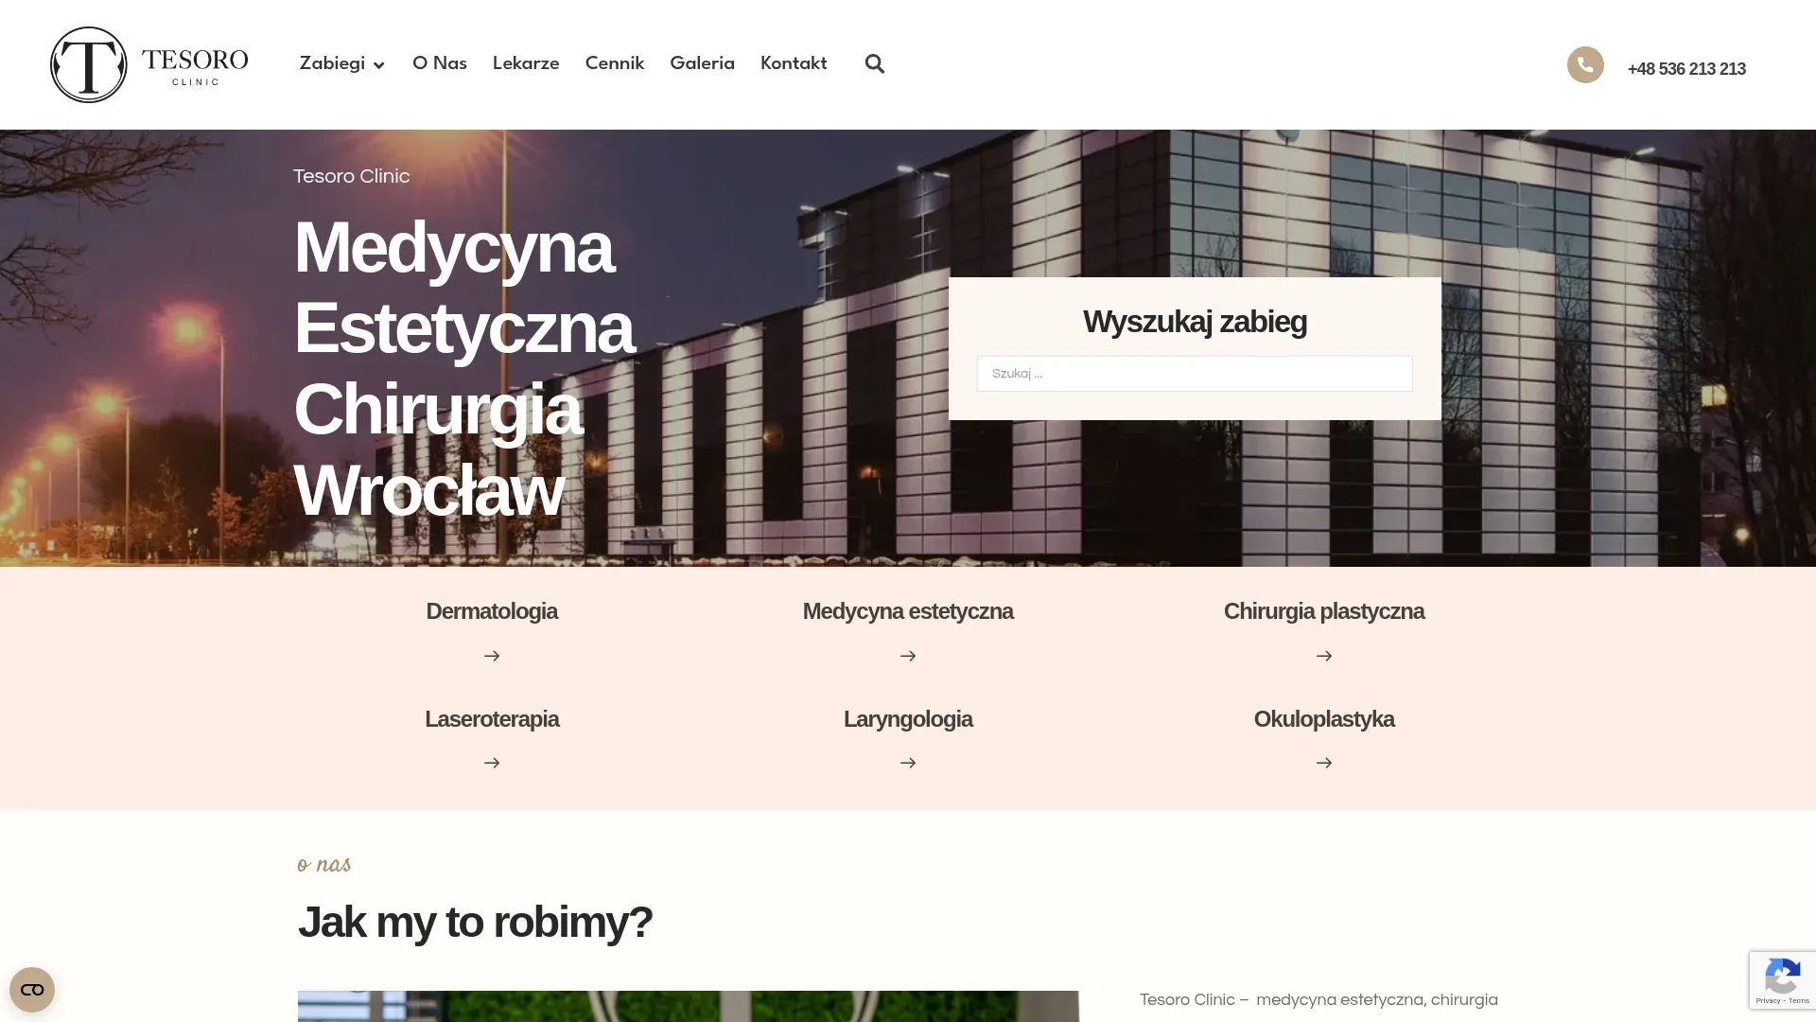Open the Galeria page
The width and height of the screenshot is (1816, 1022).
(701, 63)
